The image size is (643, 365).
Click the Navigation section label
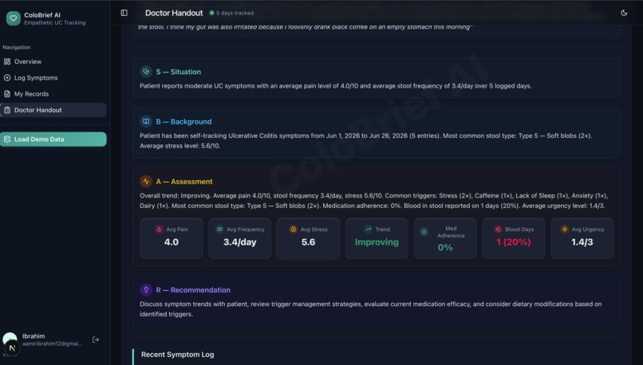click(x=17, y=48)
